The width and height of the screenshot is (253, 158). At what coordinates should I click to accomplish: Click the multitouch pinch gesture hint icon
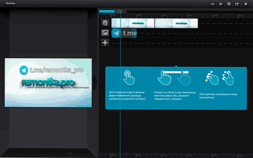pyautogui.click(x=220, y=78)
